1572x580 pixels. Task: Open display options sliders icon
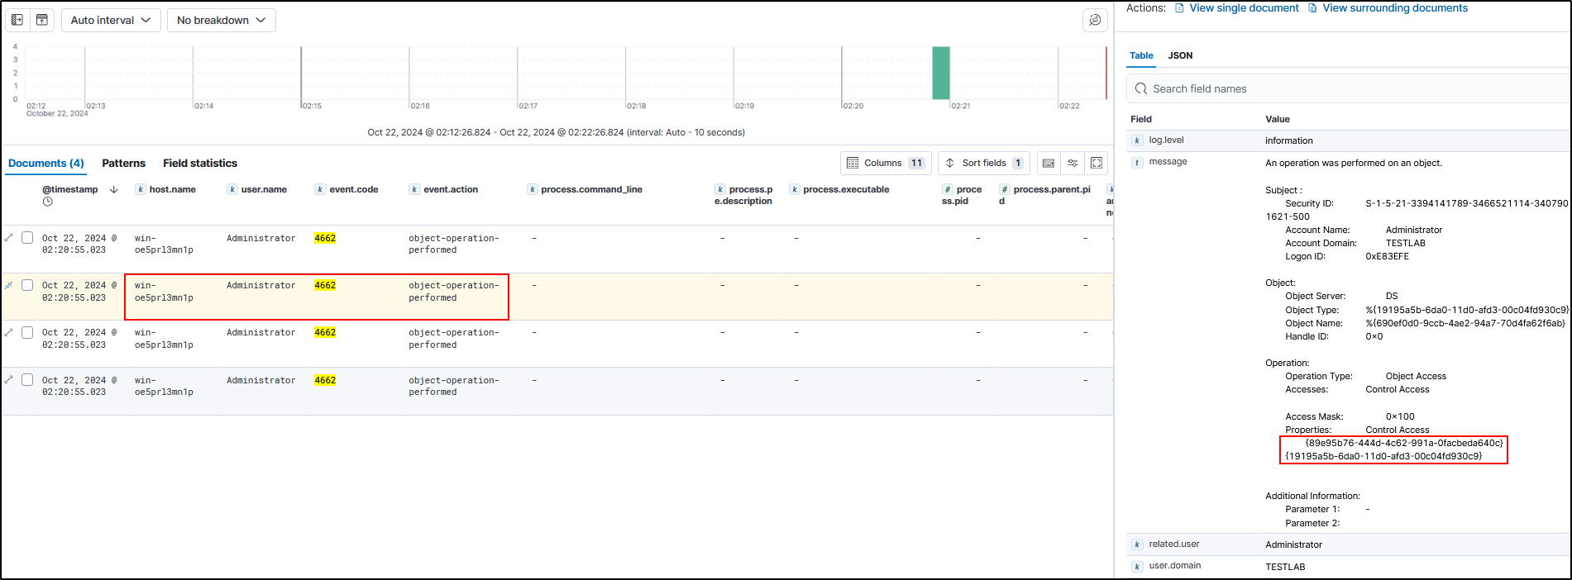1073,163
